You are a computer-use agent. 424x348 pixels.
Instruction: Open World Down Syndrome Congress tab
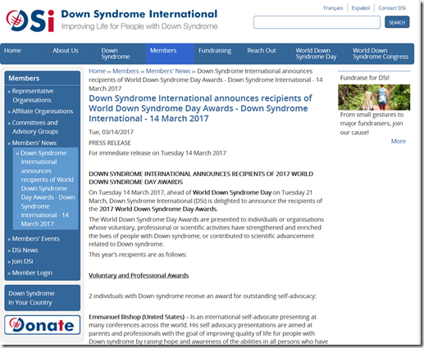click(381, 53)
